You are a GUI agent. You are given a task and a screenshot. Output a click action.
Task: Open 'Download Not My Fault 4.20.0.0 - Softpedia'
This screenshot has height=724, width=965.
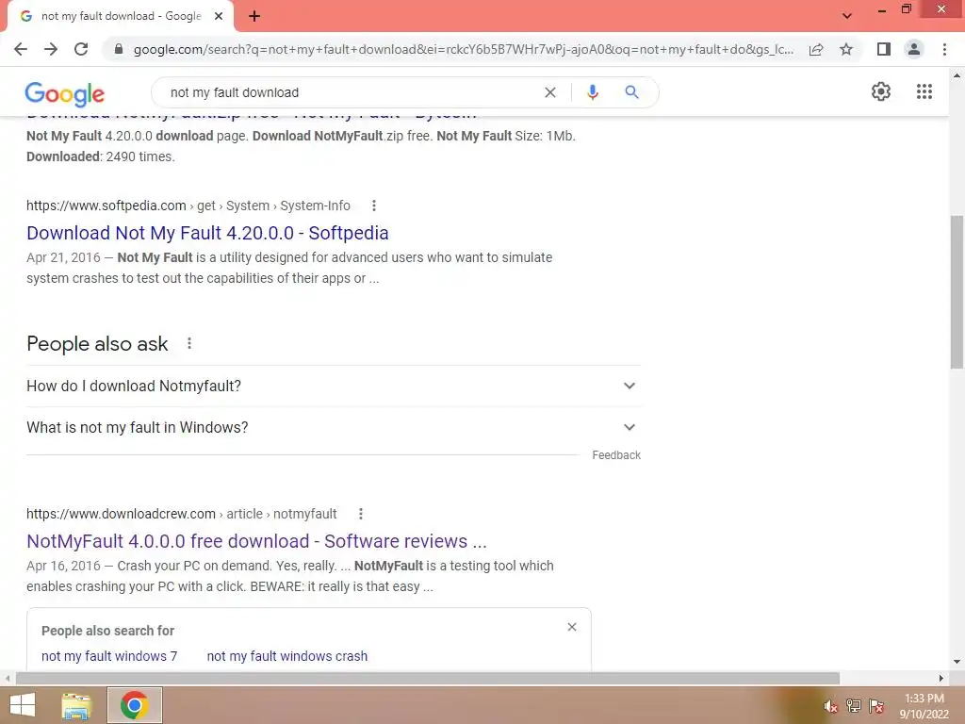pos(207,234)
